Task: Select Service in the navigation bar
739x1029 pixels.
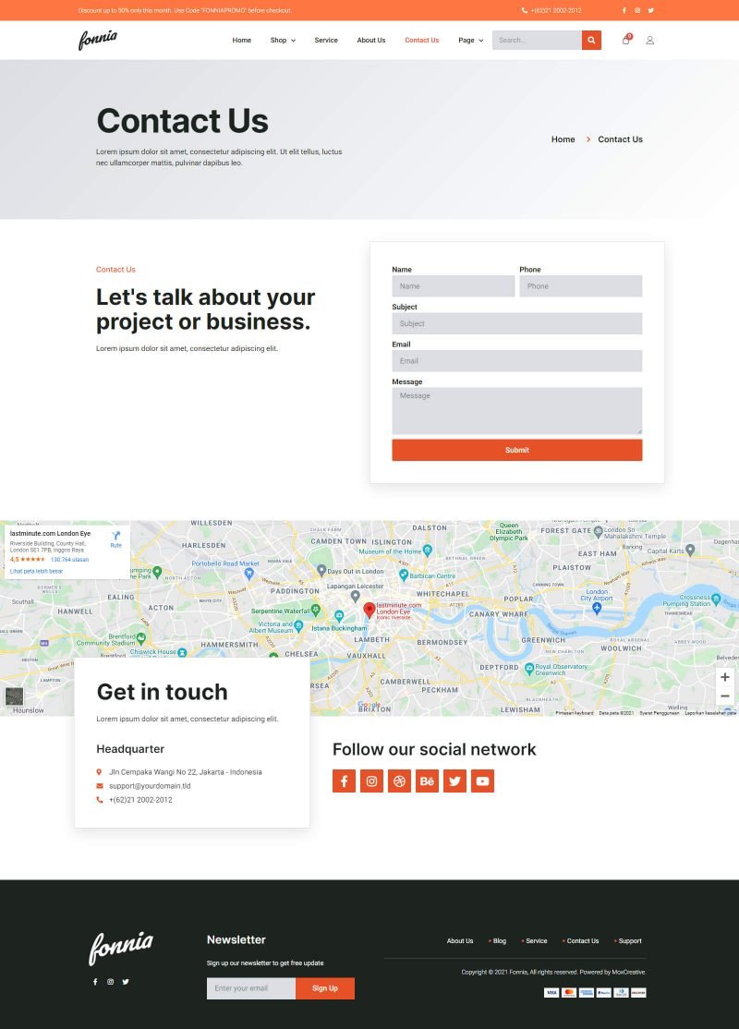Action: pyautogui.click(x=326, y=41)
